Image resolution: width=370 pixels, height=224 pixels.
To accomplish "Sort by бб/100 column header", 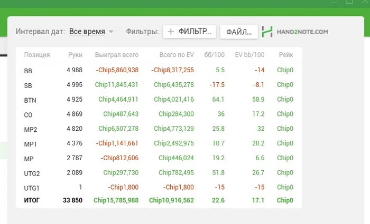I will click(214, 55).
